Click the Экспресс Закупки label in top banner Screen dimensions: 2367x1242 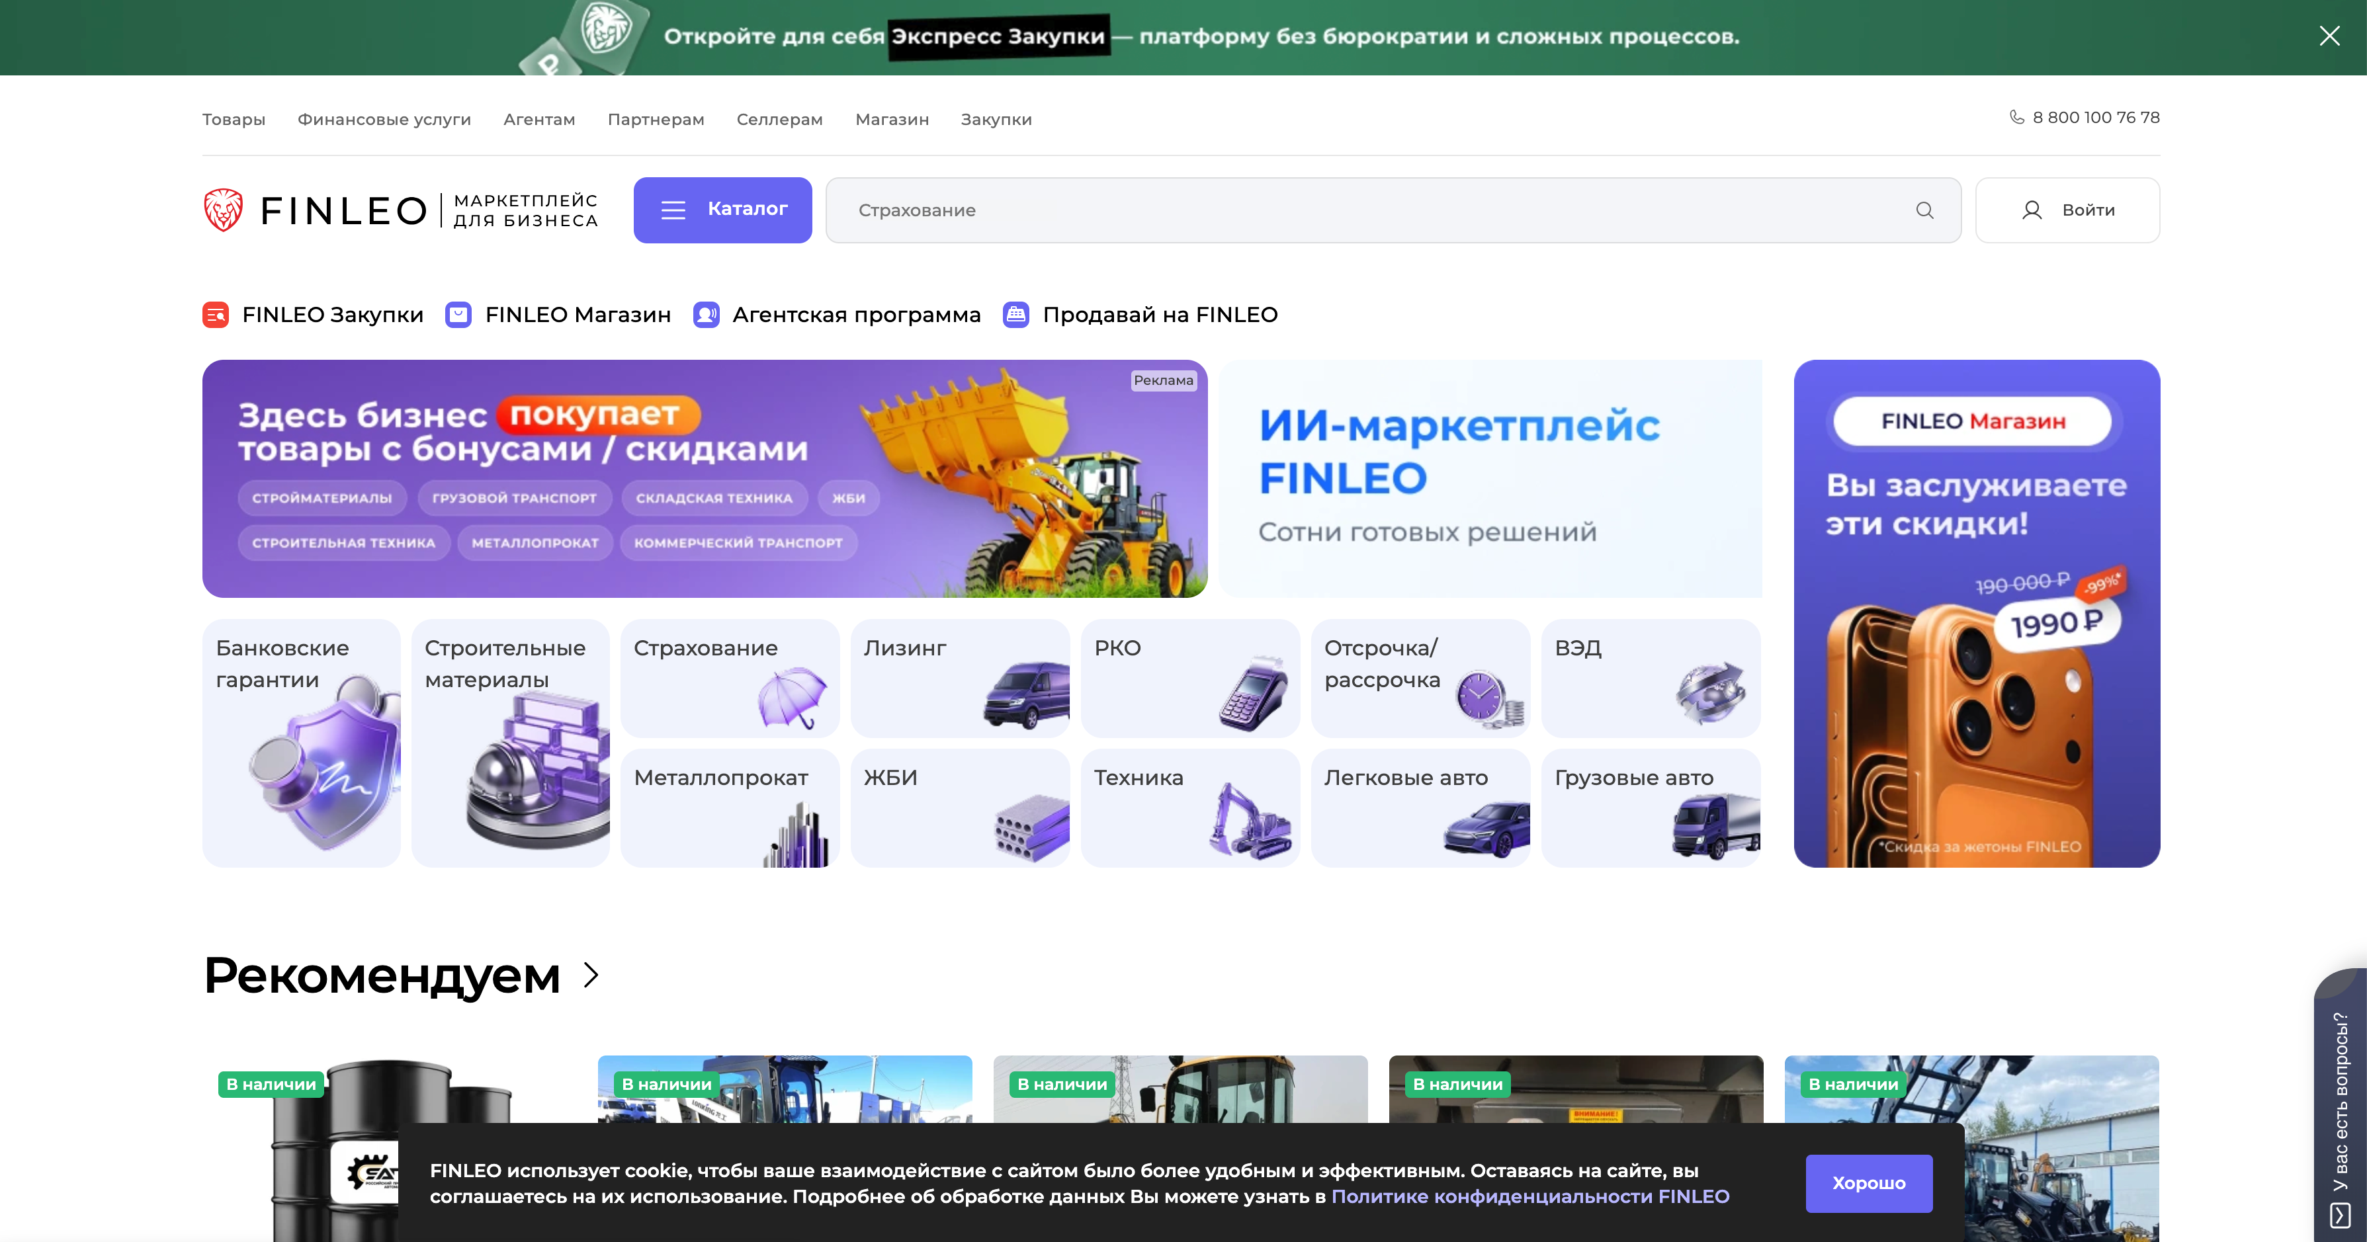pos(998,37)
